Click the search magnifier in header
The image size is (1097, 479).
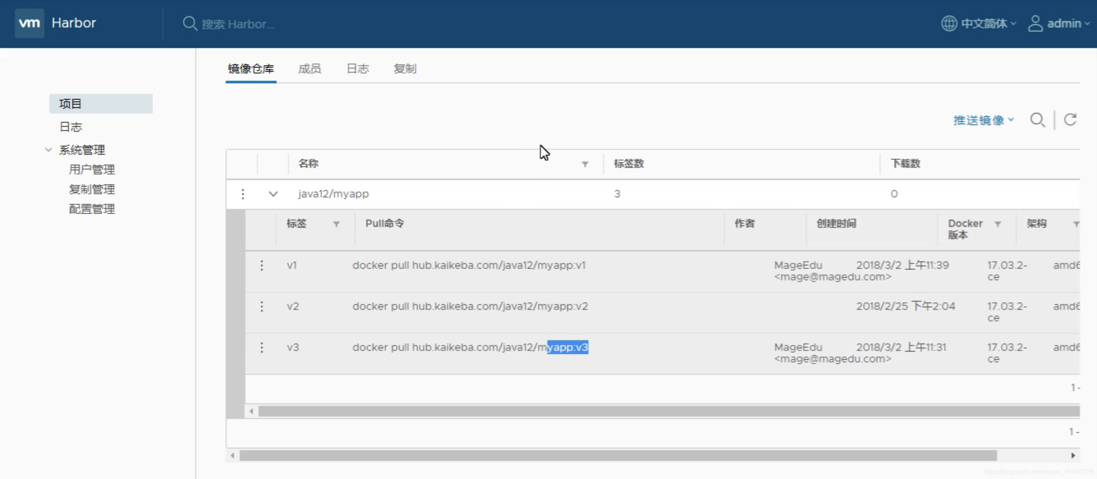[189, 23]
